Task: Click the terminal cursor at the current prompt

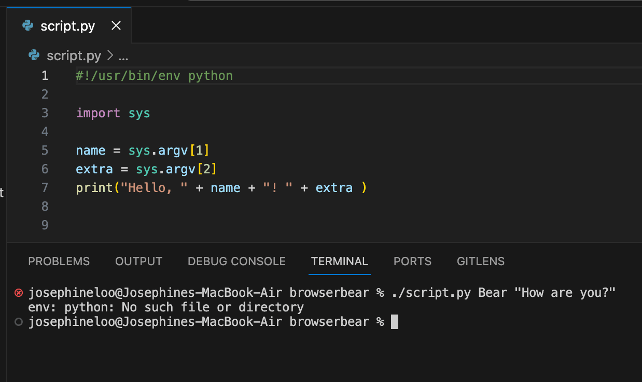Action: (395, 322)
